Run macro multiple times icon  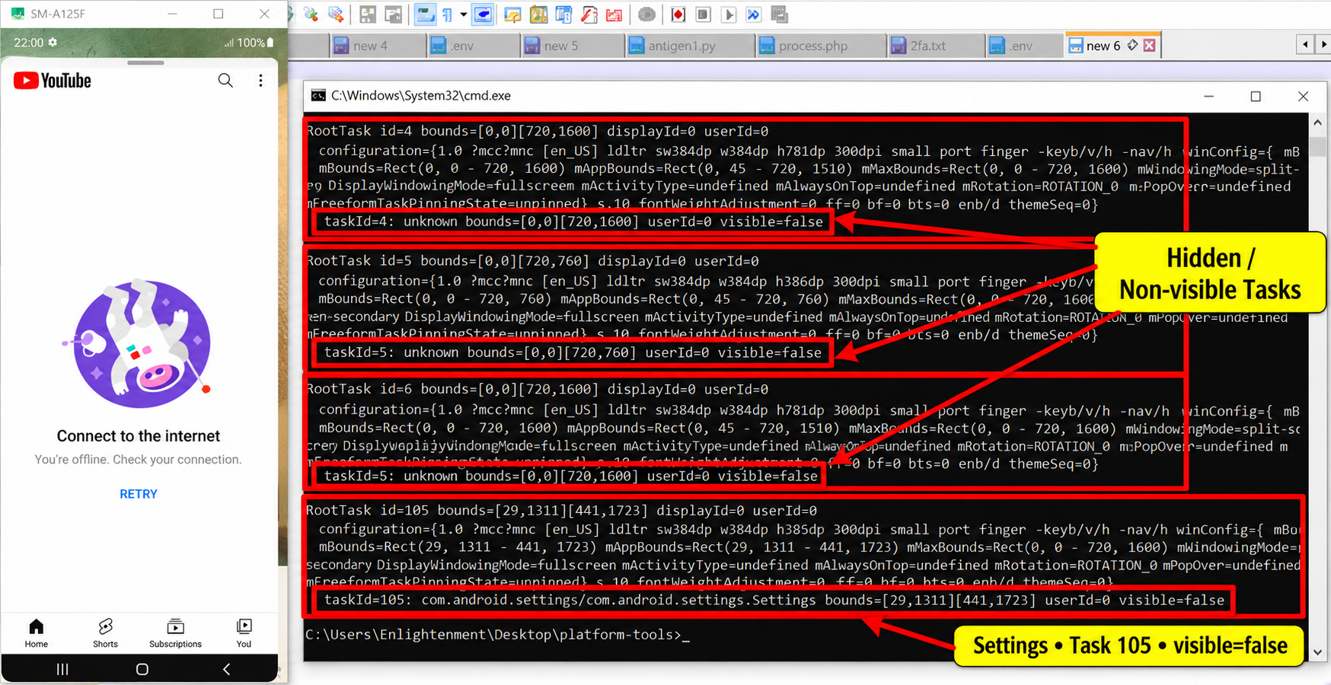pos(754,14)
